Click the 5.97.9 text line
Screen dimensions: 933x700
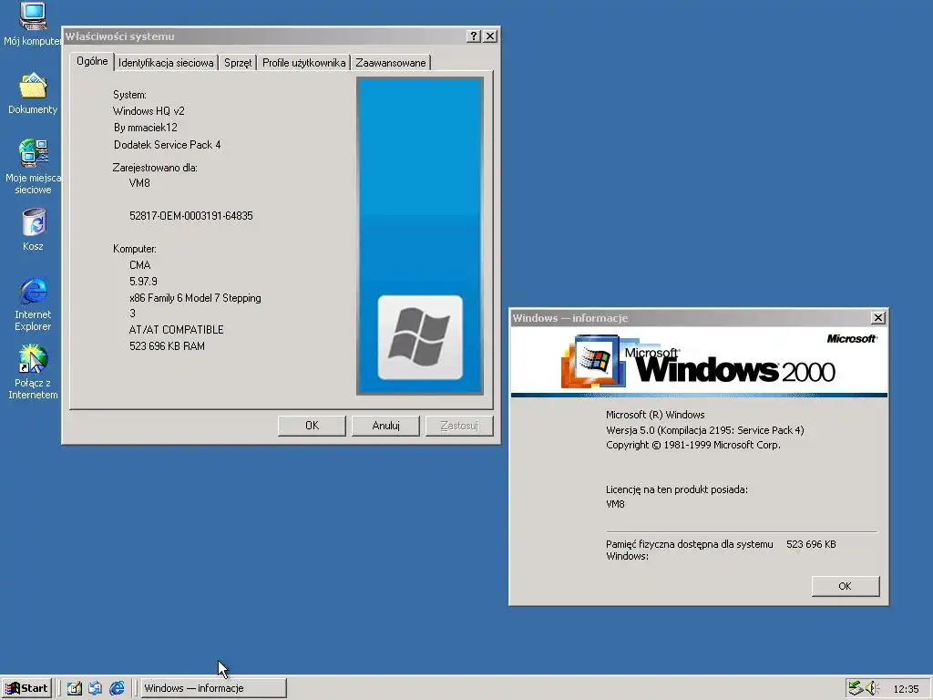143,281
